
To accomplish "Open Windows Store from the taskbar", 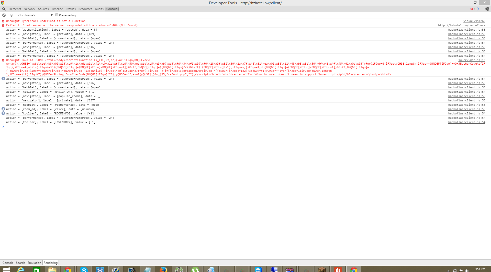I will pos(37,269).
